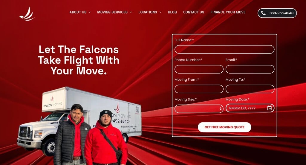Click the Moving From input field
This screenshot has height=165, width=306.
tap(199, 89)
